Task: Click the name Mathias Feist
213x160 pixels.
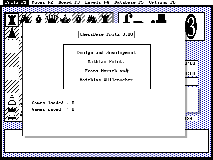Action: point(105,62)
